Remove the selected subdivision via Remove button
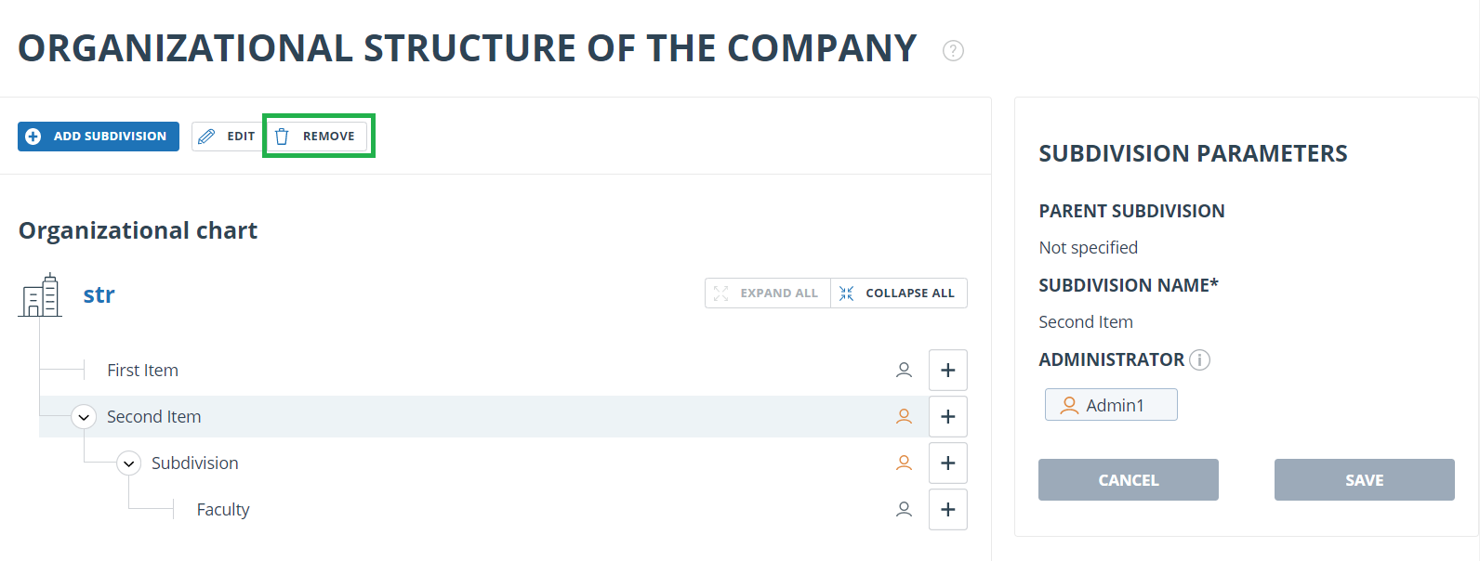Screen dimensions: 1480x561 (x=316, y=136)
